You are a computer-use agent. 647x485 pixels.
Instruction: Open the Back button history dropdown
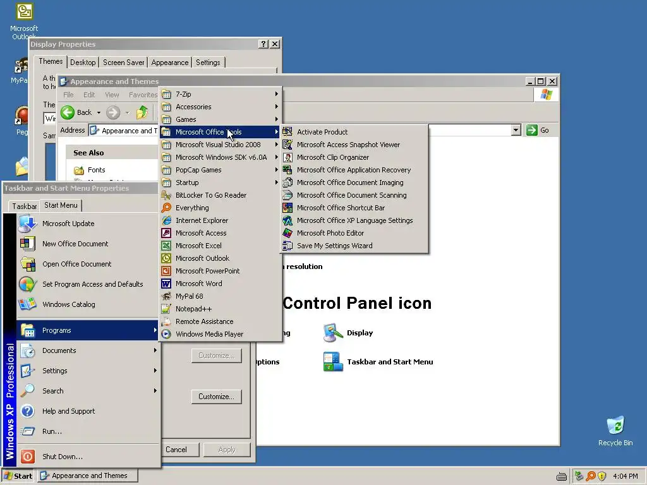(99, 112)
